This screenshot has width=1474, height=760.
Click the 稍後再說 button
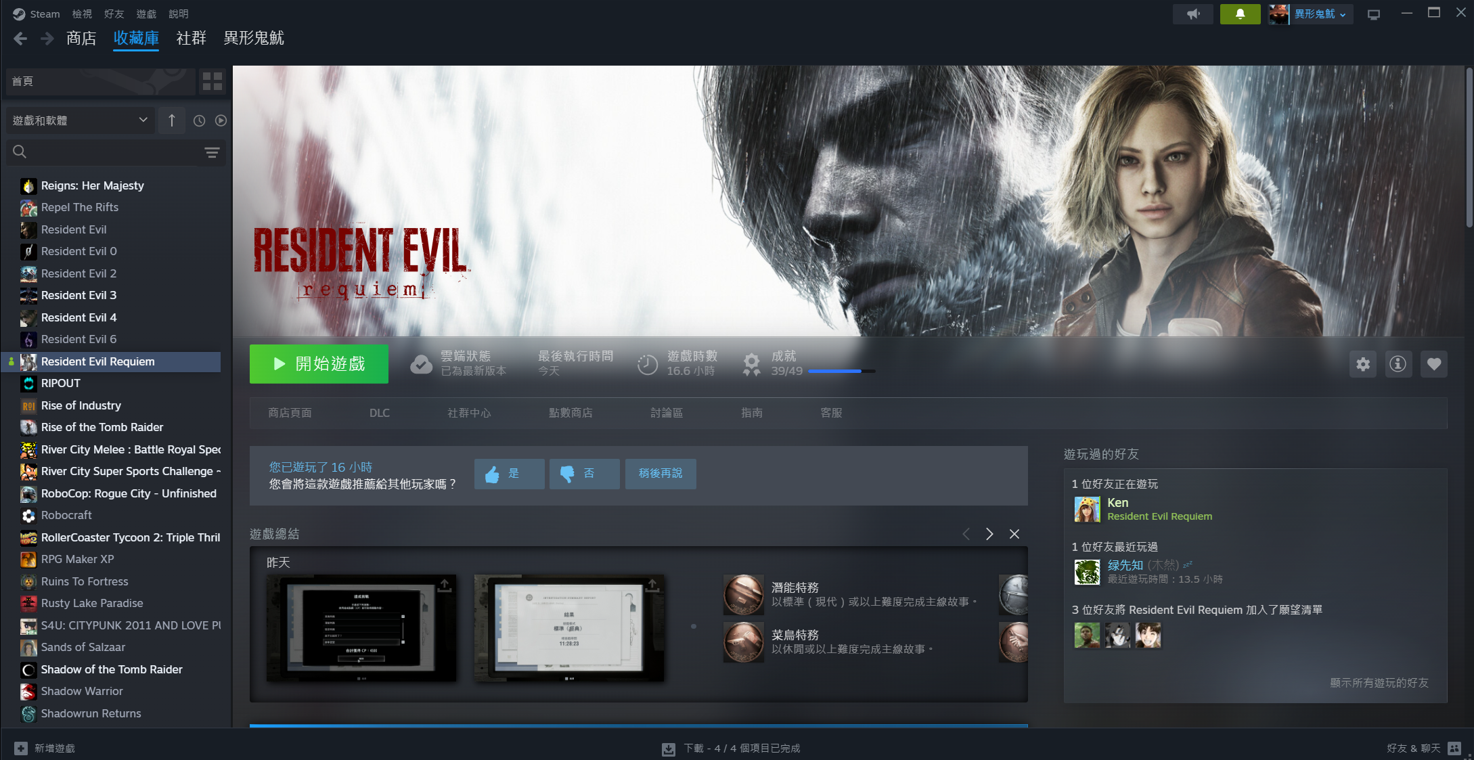[660, 474]
